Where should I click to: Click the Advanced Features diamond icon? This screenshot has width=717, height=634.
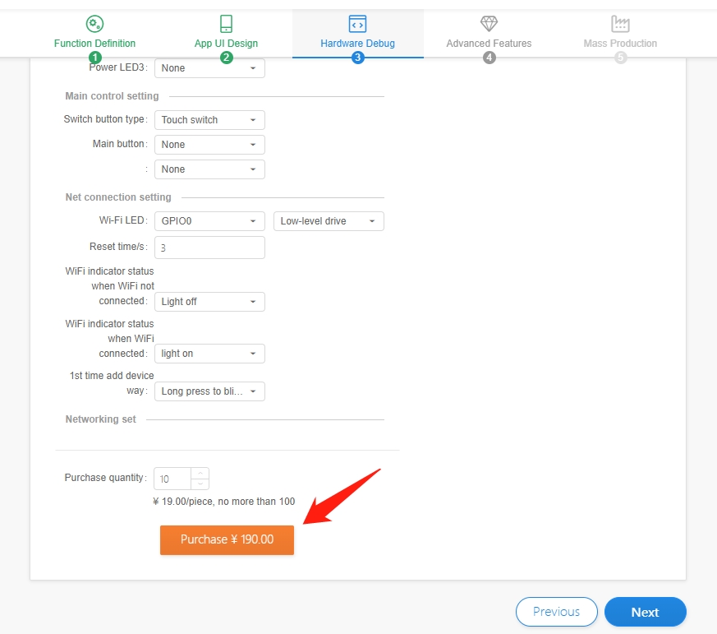pos(489,24)
